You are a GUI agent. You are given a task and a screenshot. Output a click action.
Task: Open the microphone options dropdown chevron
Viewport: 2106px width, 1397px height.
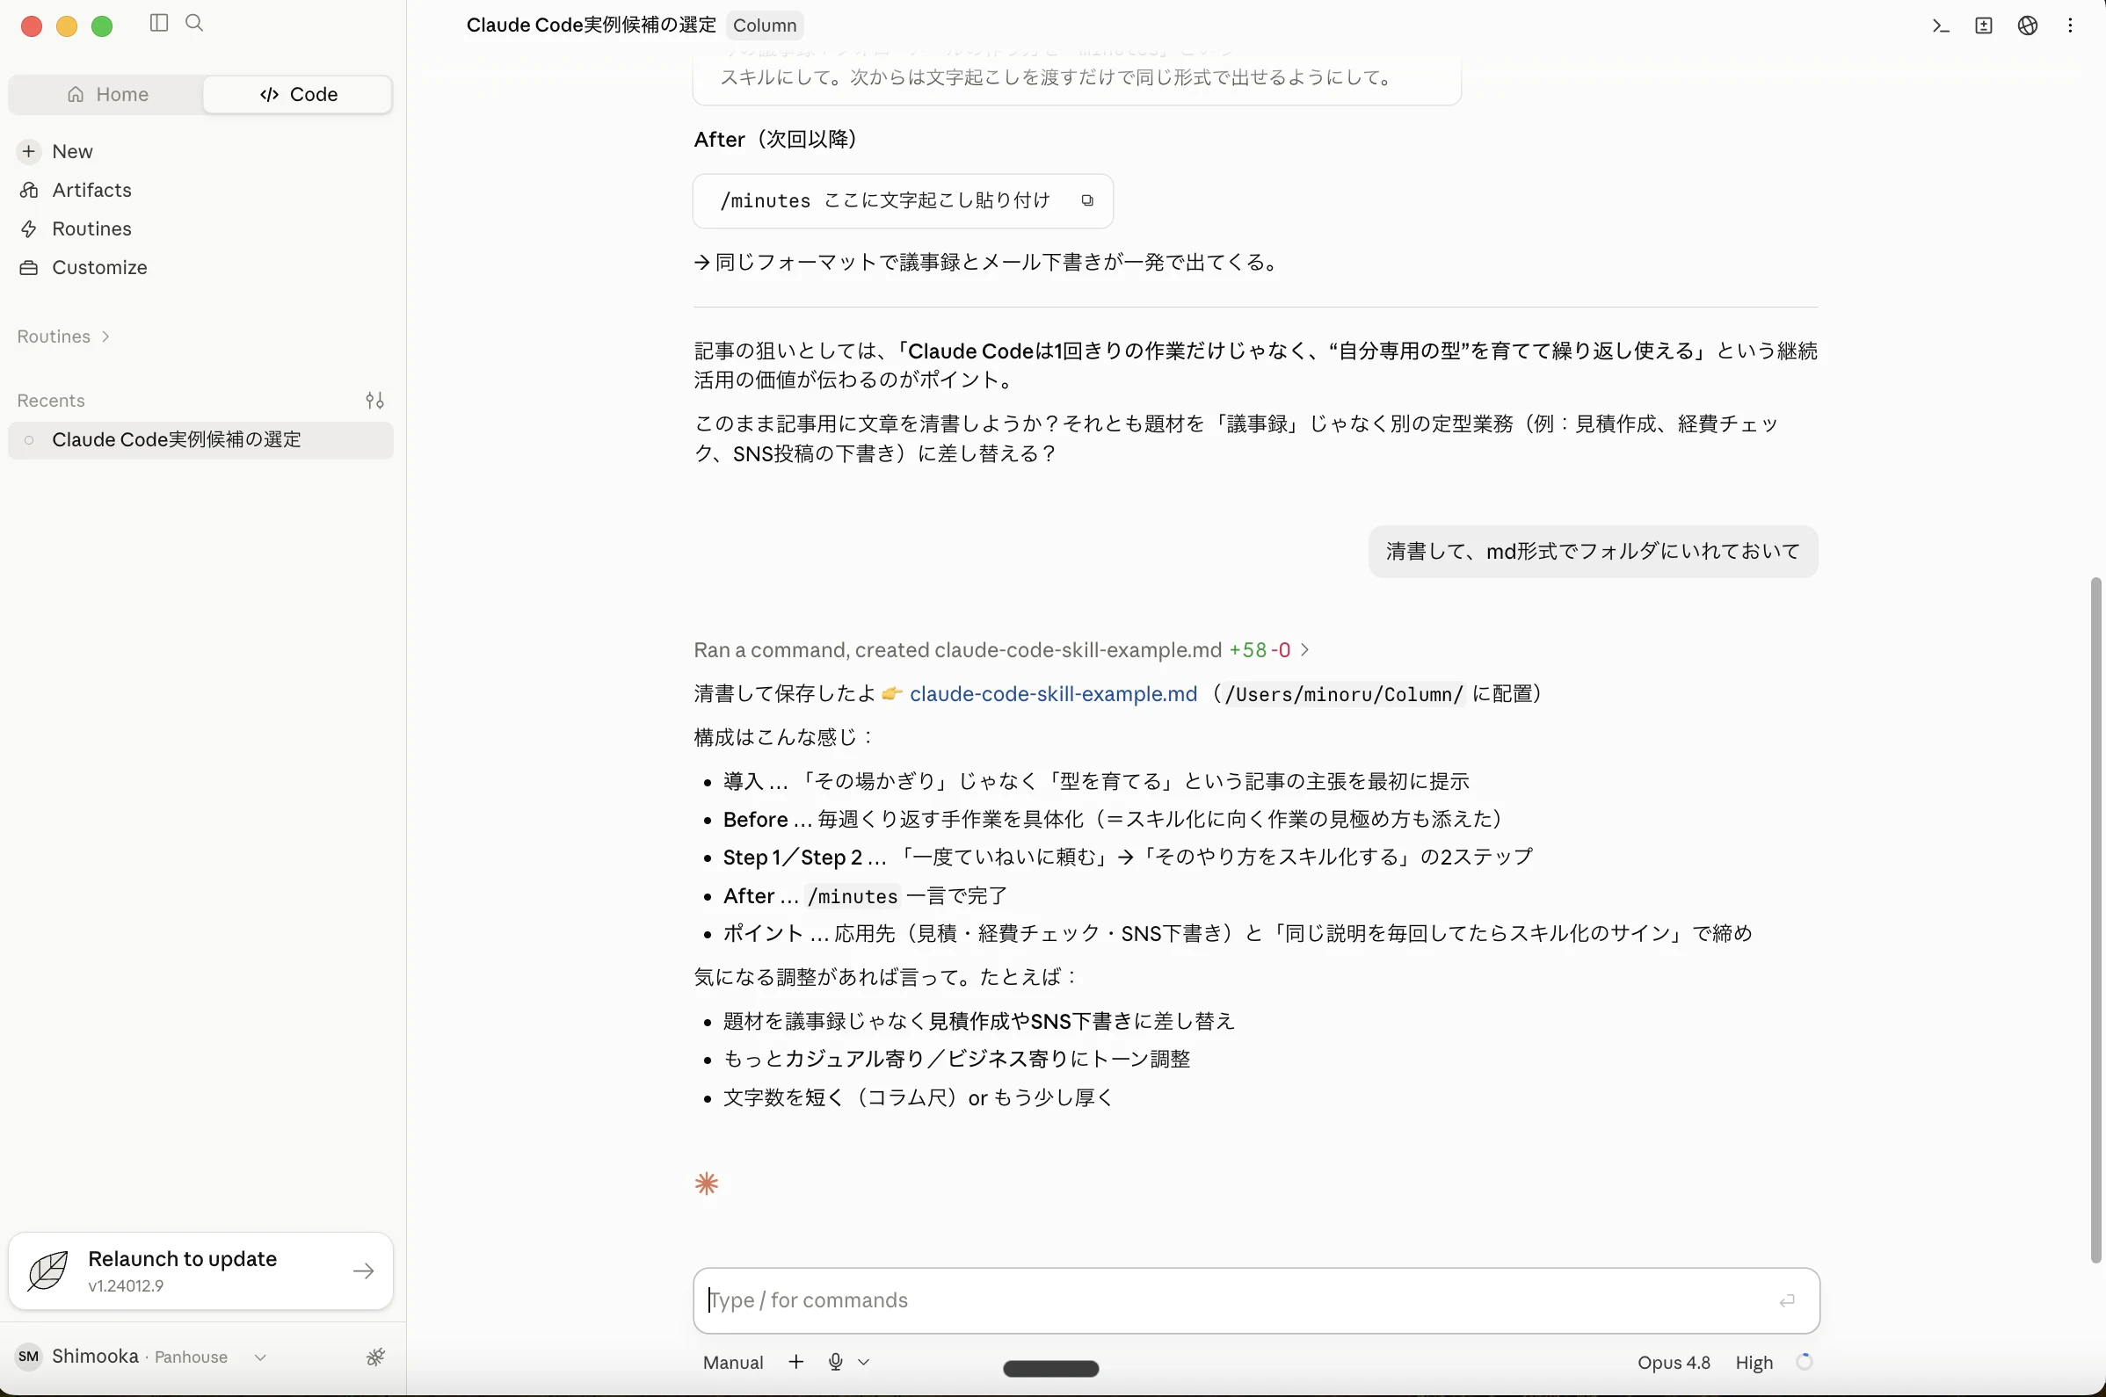863,1362
